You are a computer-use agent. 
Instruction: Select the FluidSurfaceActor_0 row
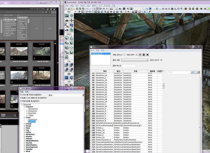pyautogui.click(x=127, y=140)
